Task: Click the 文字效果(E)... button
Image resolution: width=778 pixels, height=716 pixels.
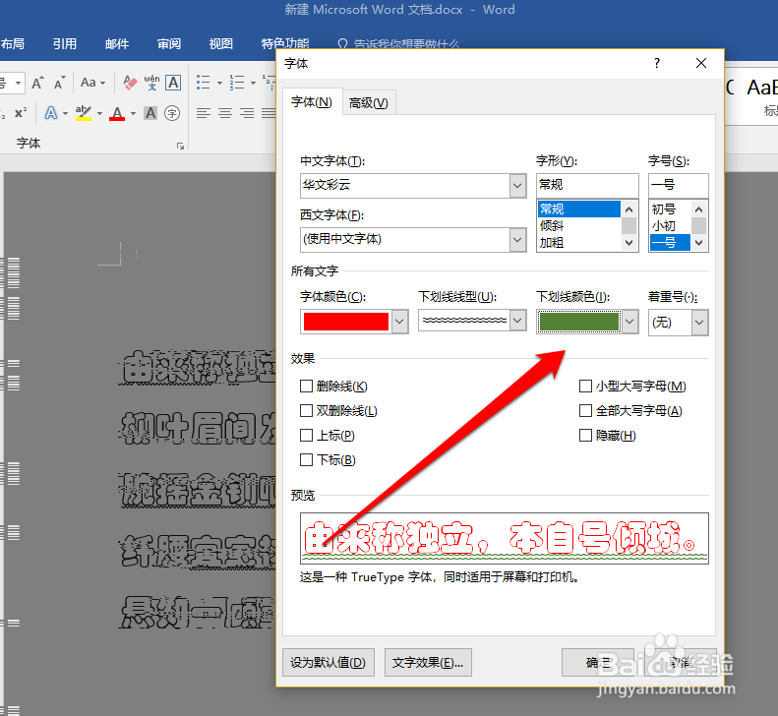Action: tap(428, 663)
